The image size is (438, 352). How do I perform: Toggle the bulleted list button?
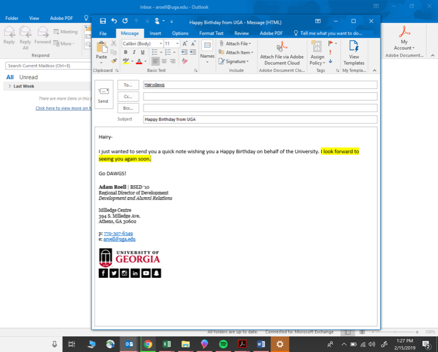154,52
